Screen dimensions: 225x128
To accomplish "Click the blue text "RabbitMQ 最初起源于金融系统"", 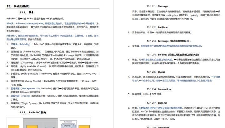I will (x=22, y=36).
